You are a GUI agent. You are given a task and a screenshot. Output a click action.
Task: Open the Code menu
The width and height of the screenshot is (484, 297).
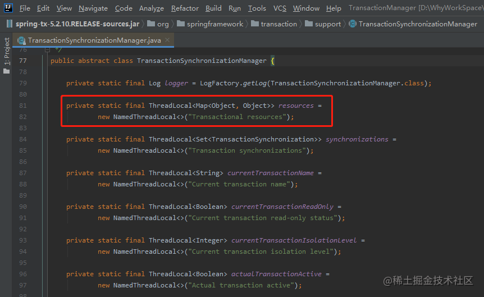point(124,8)
